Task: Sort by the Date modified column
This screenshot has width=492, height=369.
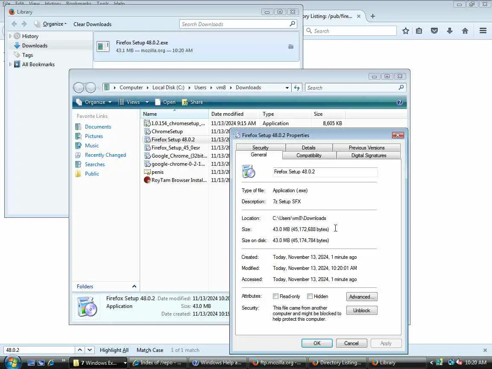Action: [234, 114]
